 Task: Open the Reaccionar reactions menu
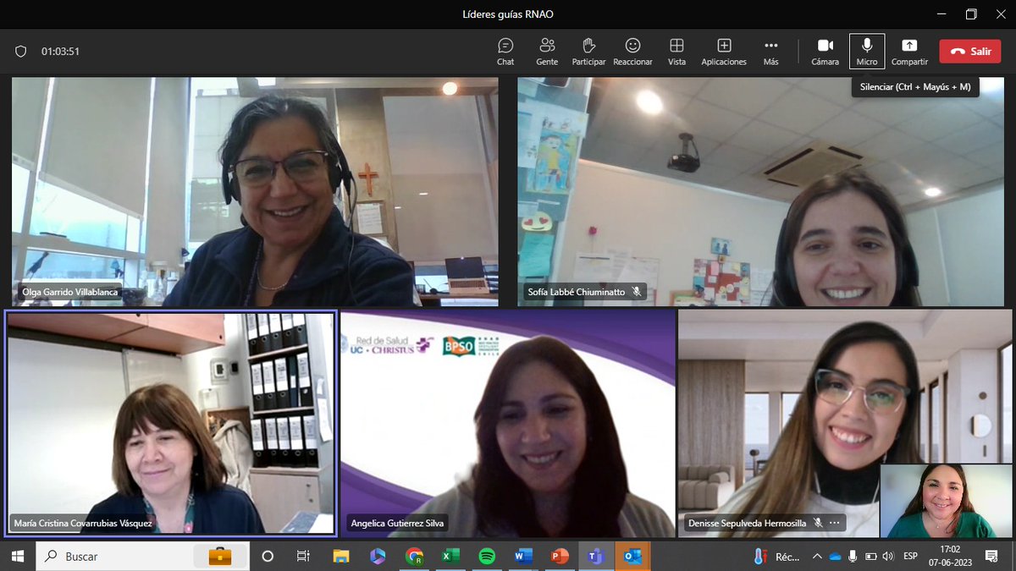(x=632, y=50)
